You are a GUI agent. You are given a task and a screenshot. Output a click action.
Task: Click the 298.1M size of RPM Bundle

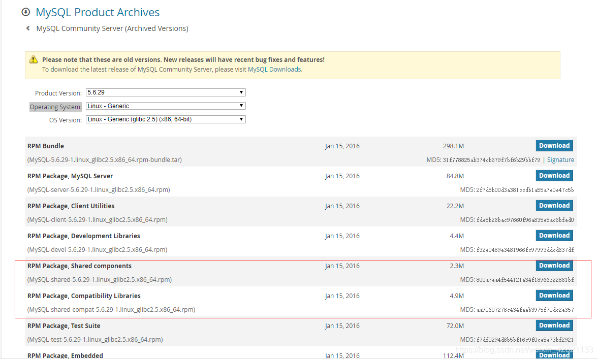[x=454, y=146]
